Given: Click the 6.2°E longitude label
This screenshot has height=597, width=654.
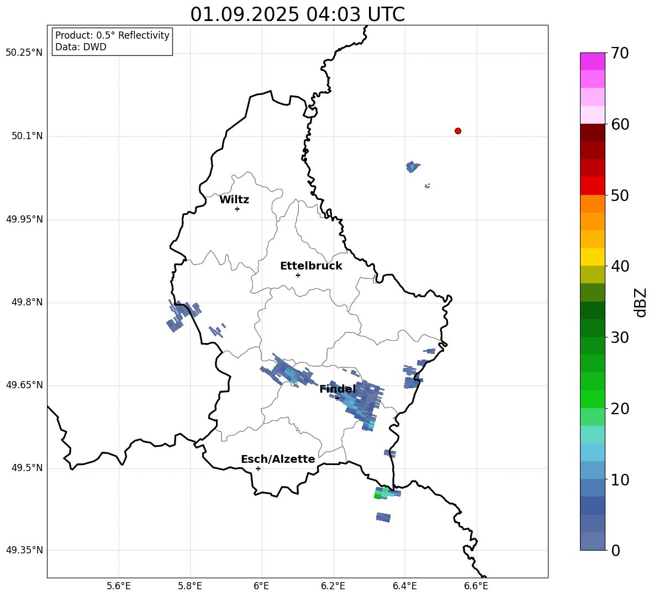Looking at the screenshot, I should point(333,586).
